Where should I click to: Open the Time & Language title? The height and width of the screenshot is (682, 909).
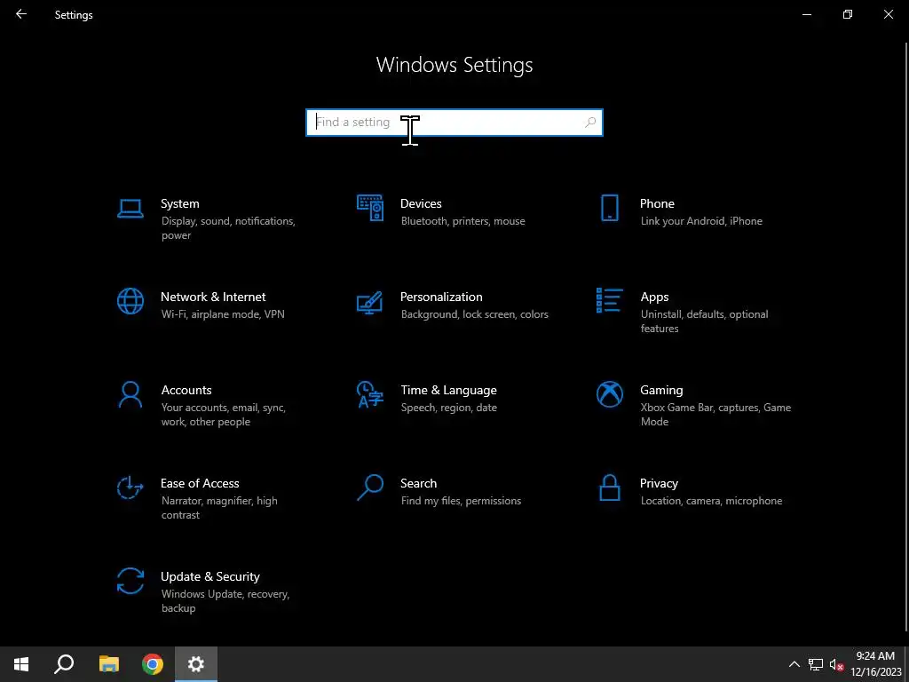tap(448, 391)
